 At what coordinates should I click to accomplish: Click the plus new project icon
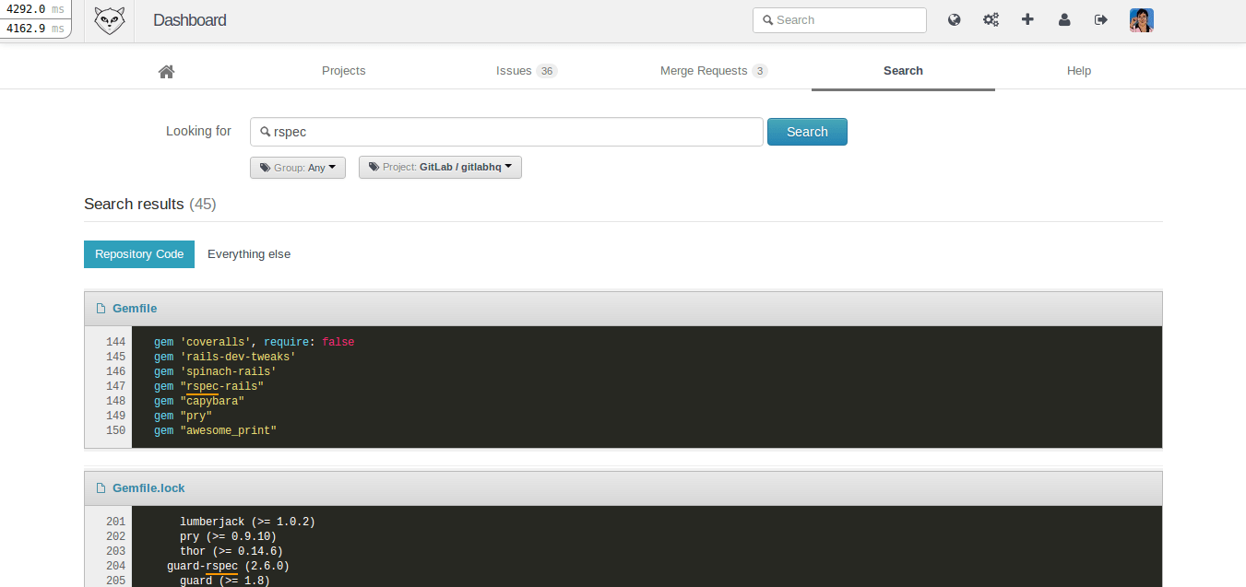click(1027, 19)
